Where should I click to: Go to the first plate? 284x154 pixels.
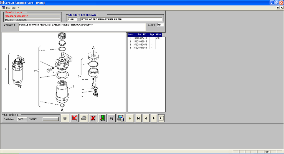click(139, 118)
